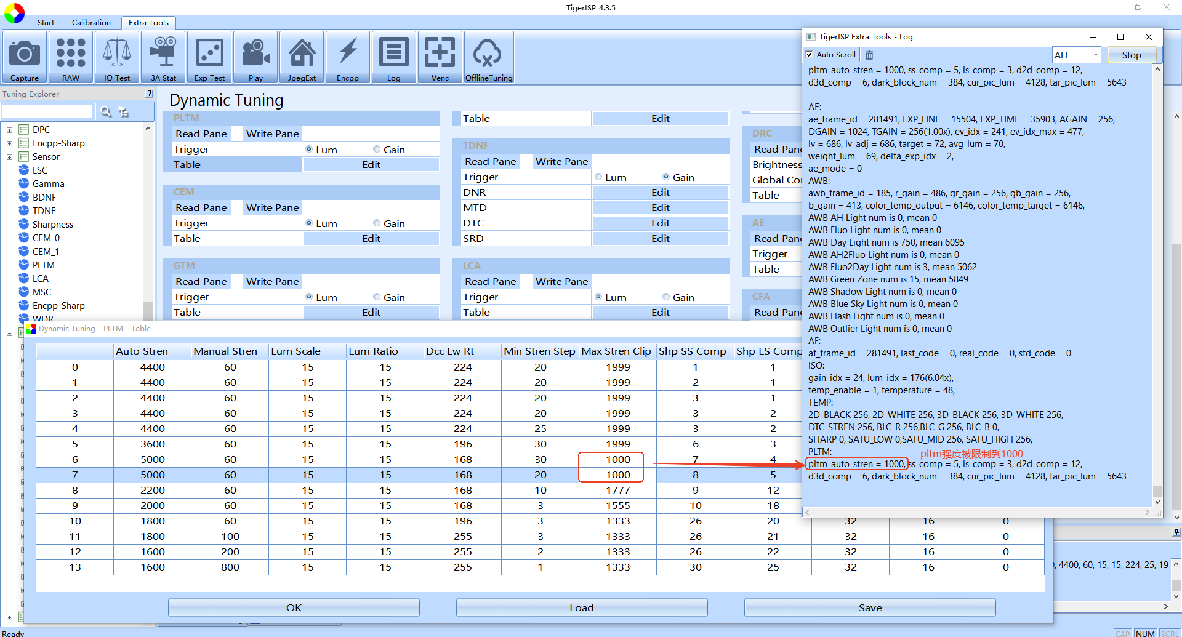1182x637 pixels.
Task: Switch to the Calibration tab
Action: tap(91, 23)
